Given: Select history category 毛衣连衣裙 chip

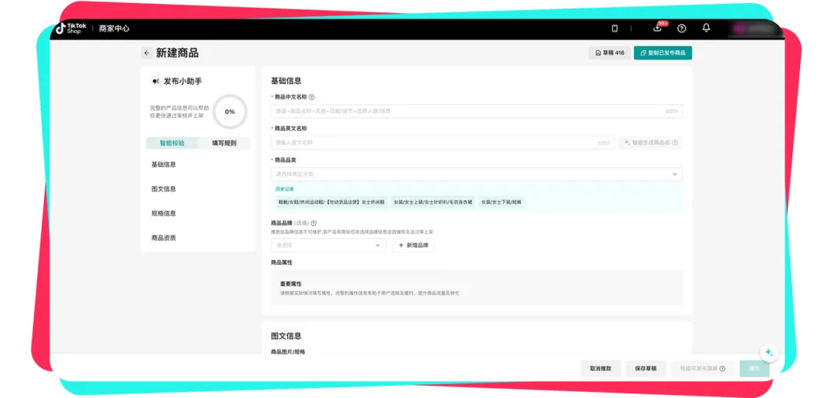Looking at the screenshot, I should (x=432, y=202).
